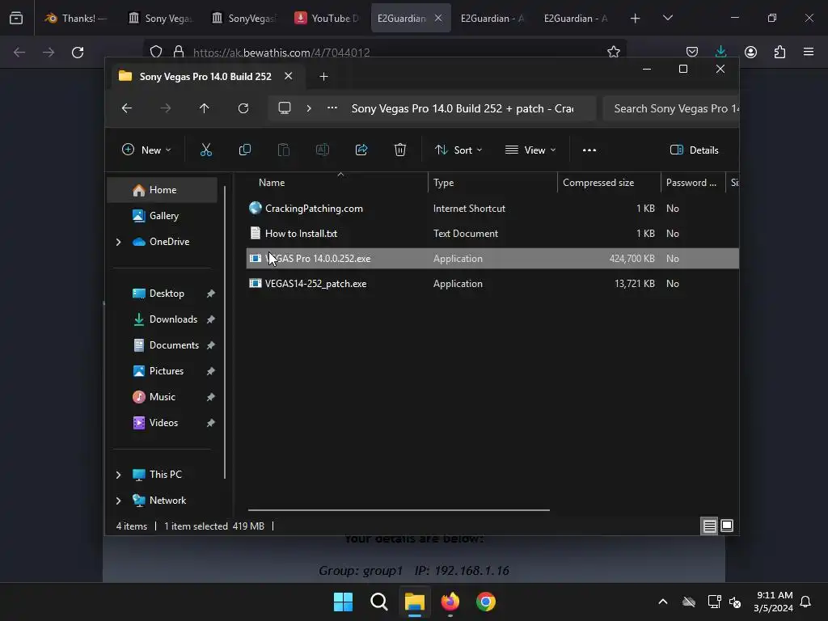The width and height of the screenshot is (828, 621).
Task: Click the horizontal scrollbar in the file list
Action: point(399,510)
